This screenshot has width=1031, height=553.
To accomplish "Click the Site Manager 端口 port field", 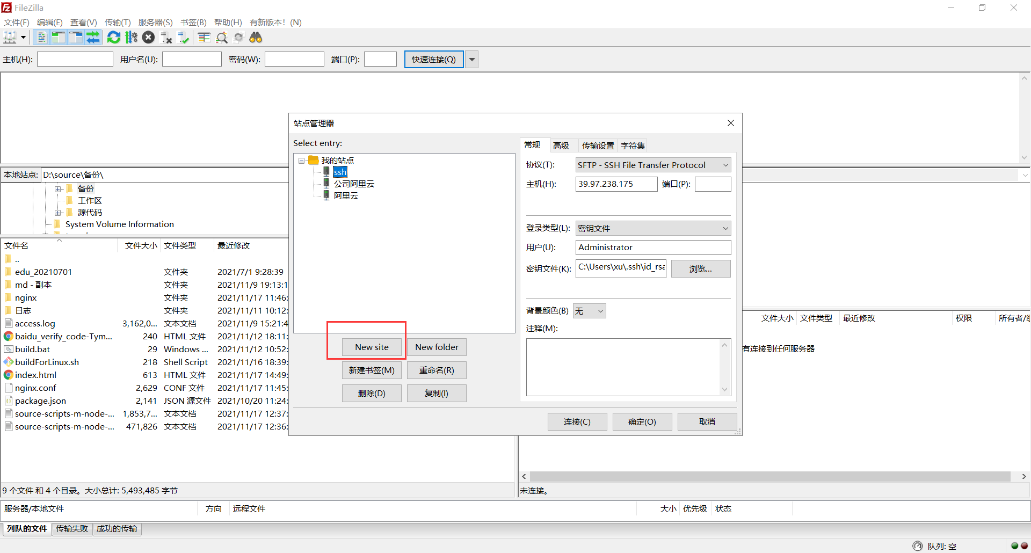I will (713, 184).
